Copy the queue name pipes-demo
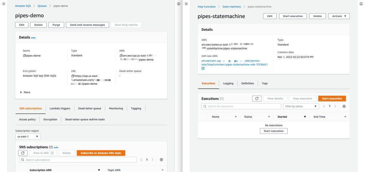 (x=24, y=56)
